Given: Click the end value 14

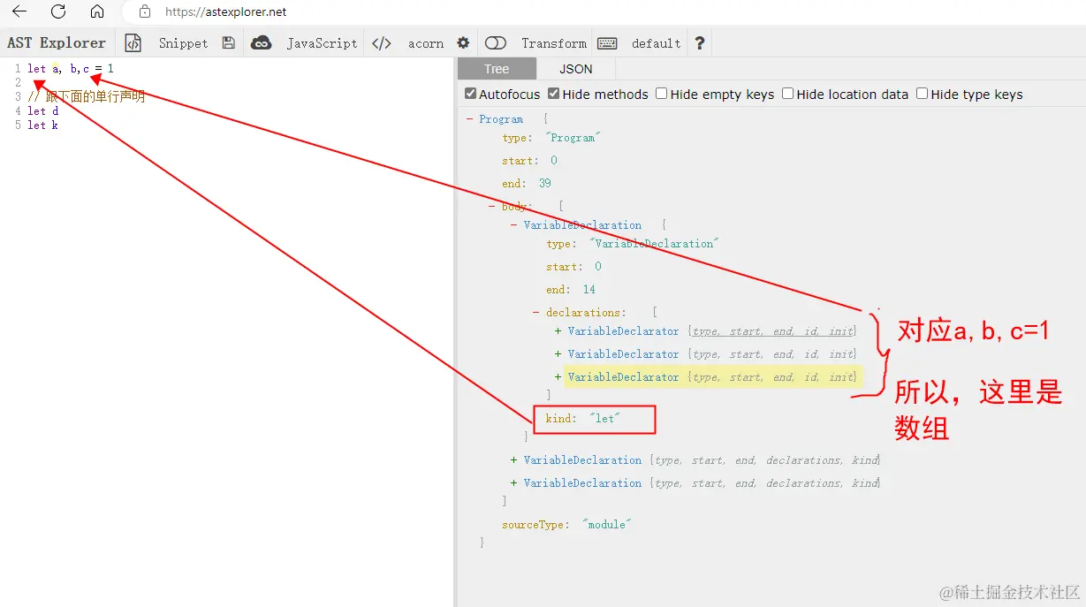Looking at the screenshot, I should coord(589,290).
